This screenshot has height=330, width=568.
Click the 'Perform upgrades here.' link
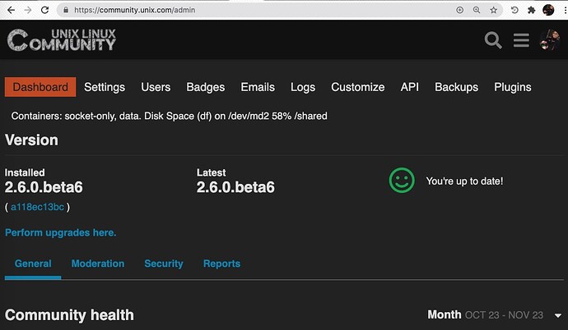click(x=60, y=232)
